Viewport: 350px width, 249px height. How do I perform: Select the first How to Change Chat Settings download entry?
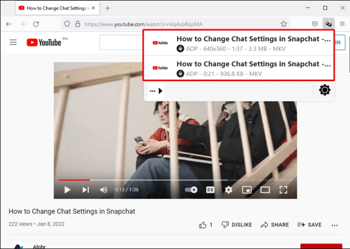click(x=238, y=43)
